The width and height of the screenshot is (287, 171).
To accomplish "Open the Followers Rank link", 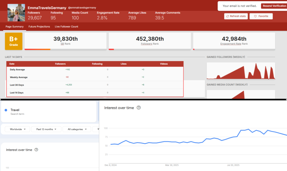I will click(x=146, y=44).
